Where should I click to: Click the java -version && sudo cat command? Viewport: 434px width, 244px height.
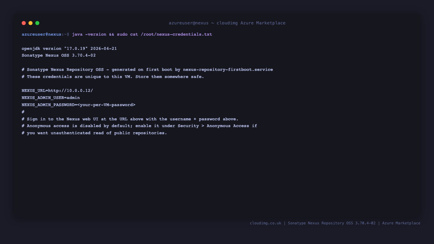pyautogui.click(x=142, y=35)
